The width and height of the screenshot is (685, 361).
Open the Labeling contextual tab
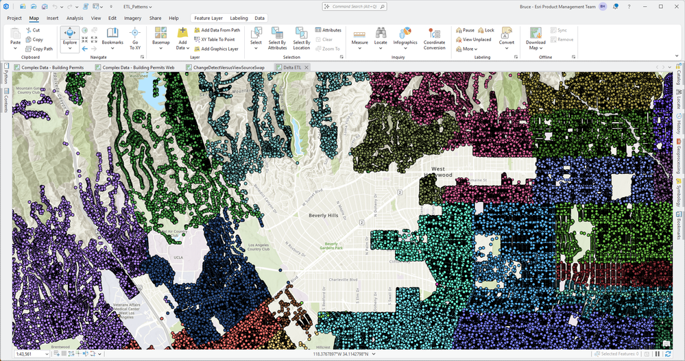[x=239, y=18]
